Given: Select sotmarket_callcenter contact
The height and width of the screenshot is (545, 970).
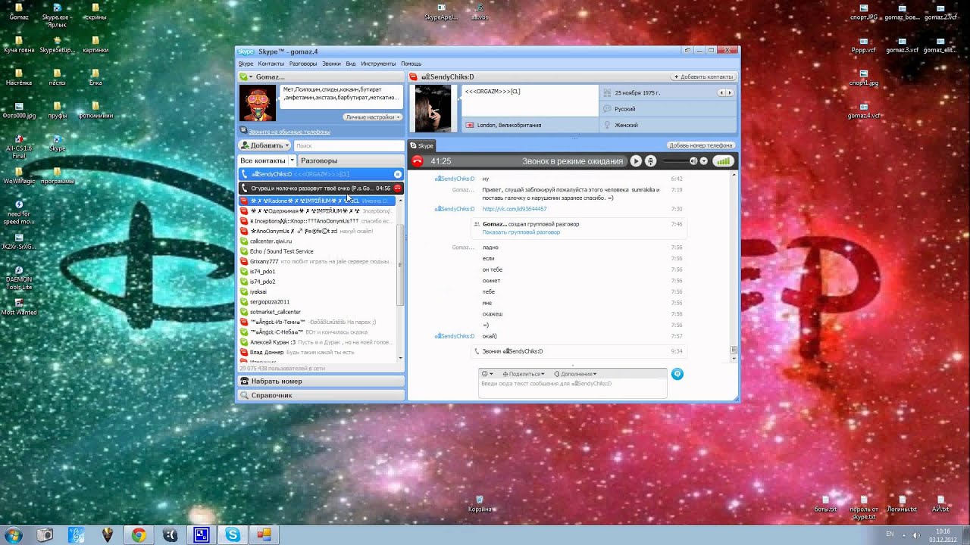Looking at the screenshot, I should pyautogui.click(x=317, y=312).
